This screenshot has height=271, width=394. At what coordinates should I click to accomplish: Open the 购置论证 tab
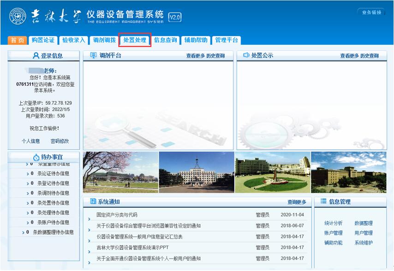43,40
